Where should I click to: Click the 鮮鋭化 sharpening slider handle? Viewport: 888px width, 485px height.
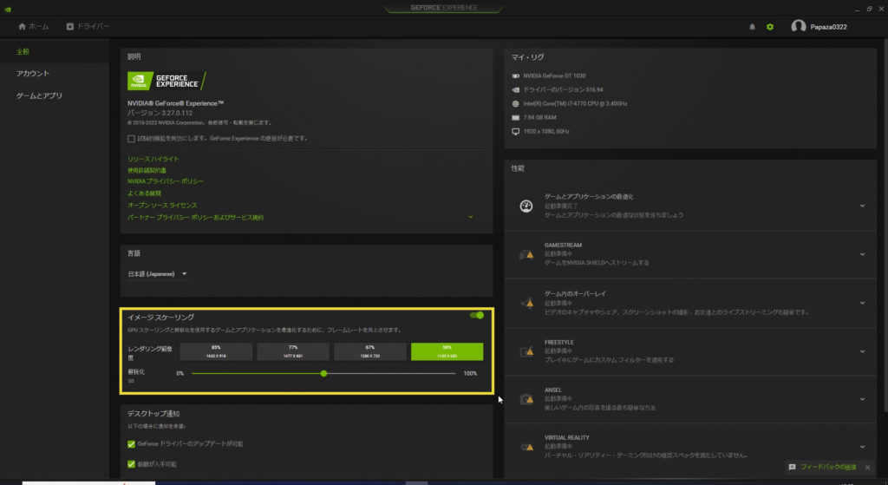pos(323,373)
